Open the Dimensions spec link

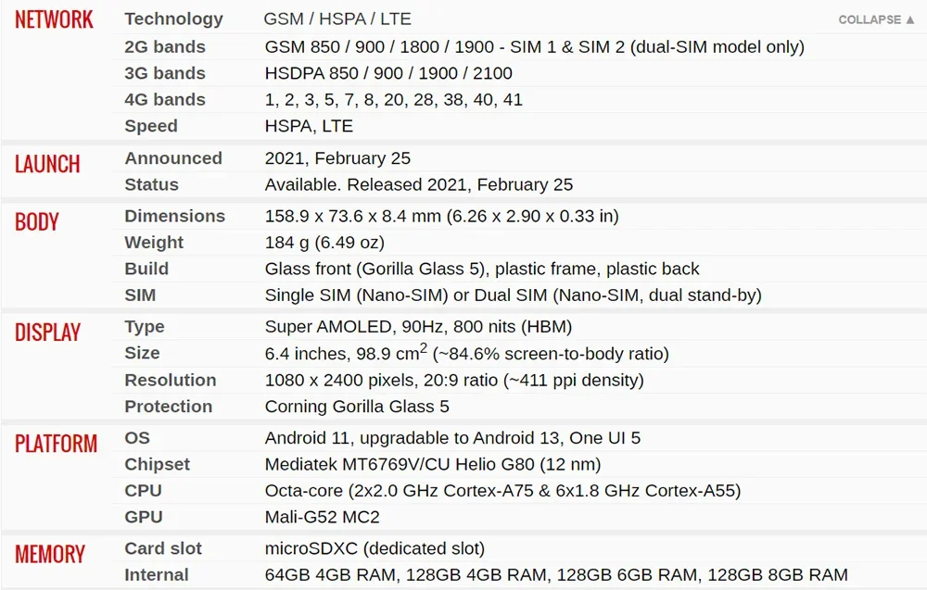pyautogui.click(x=174, y=216)
